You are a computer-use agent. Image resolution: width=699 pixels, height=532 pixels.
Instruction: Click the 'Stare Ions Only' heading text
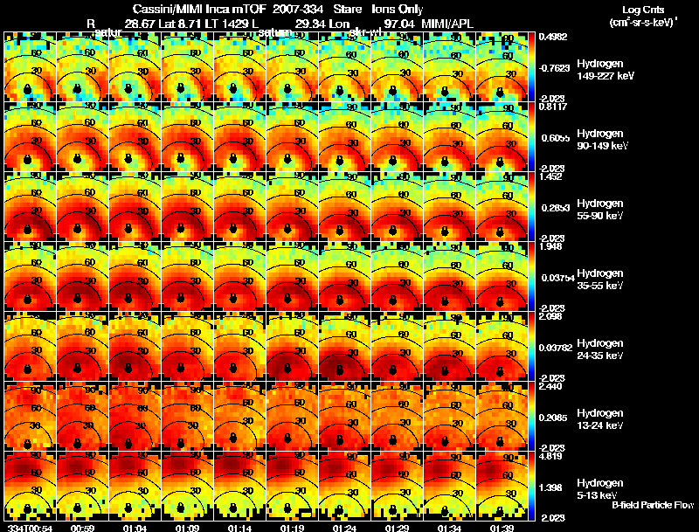coord(378,10)
